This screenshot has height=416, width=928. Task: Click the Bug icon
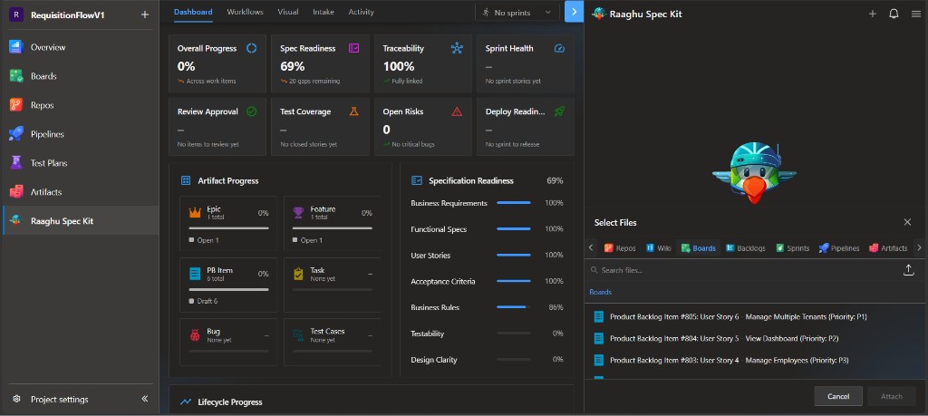coord(196,335)
